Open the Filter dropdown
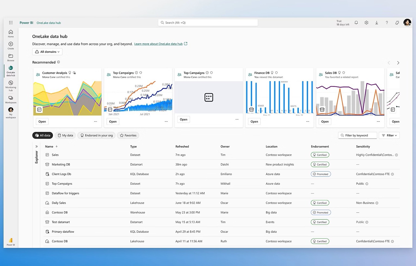416x266 pixels. (389, 135)
